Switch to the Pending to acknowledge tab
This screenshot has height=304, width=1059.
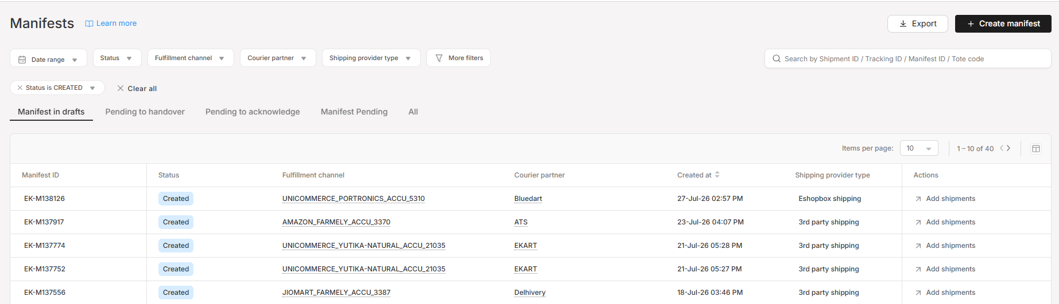point(253,112)
